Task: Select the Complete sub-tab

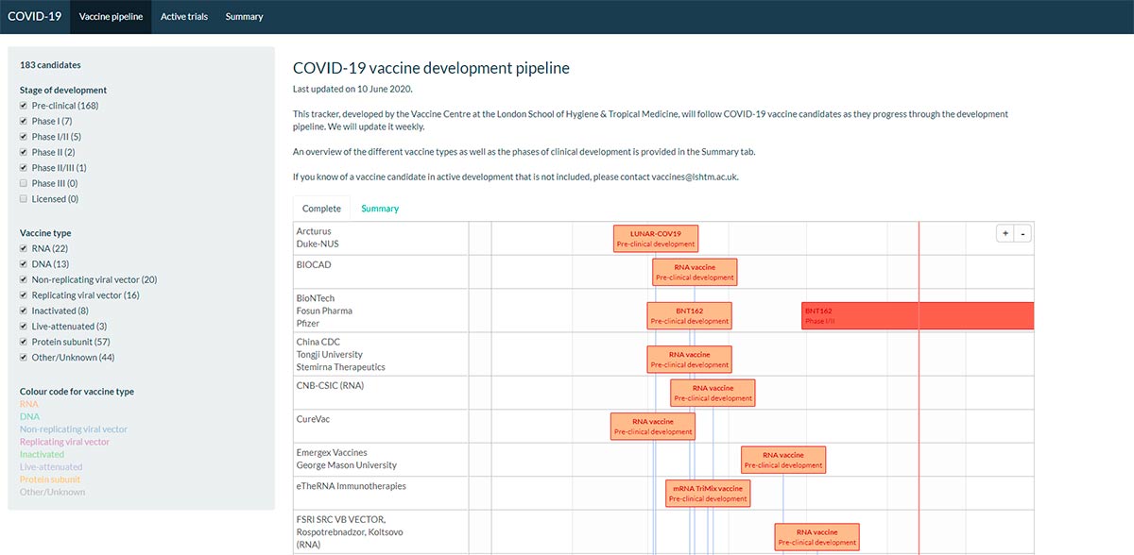Action: click(321, 209)
